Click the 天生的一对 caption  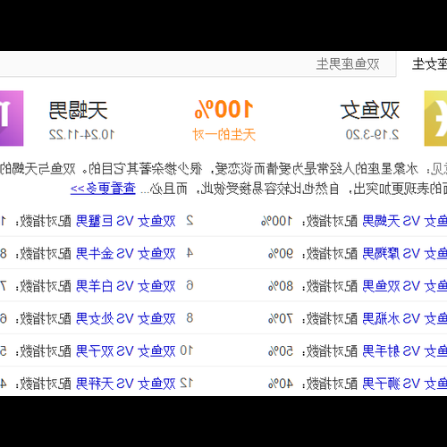tap(223, 135)
